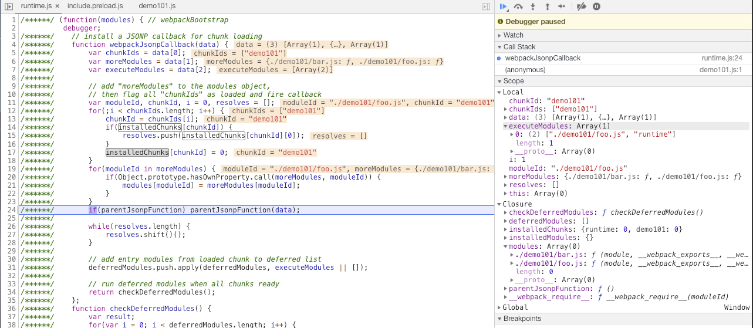753x328 pixels.
Task: Resume script execution in debugger
Action: pos(504,6)
